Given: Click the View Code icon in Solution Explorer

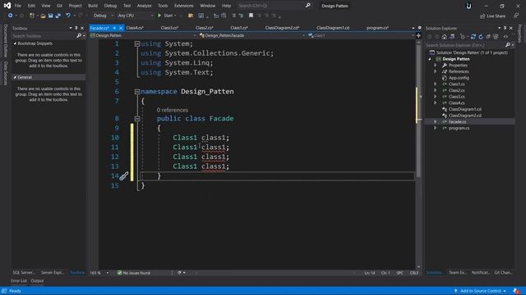Looking at the screenshot, I should point(505,37).
